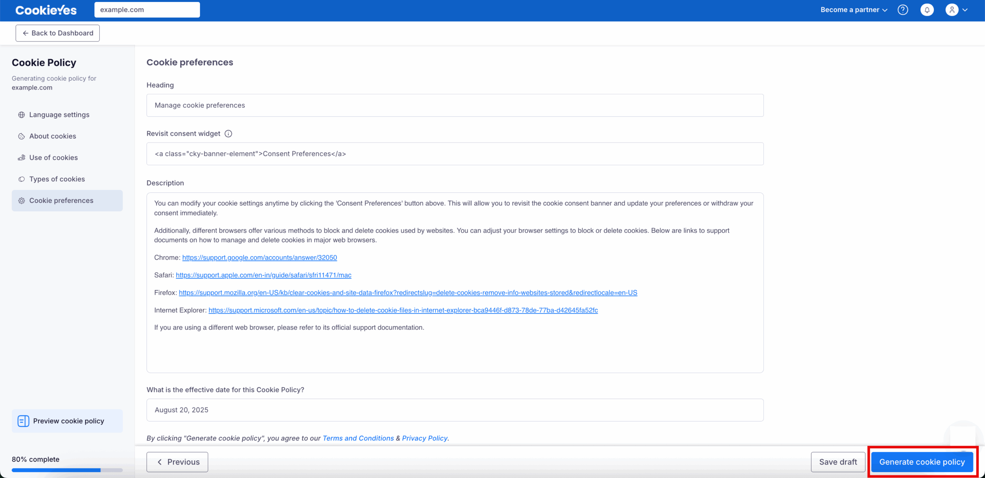Click the Heading text input field

click(454, 105)
